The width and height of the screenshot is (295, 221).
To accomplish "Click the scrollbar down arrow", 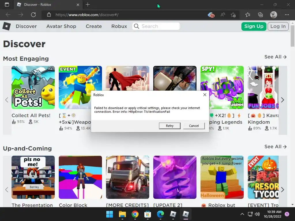I will coord(292,205).
